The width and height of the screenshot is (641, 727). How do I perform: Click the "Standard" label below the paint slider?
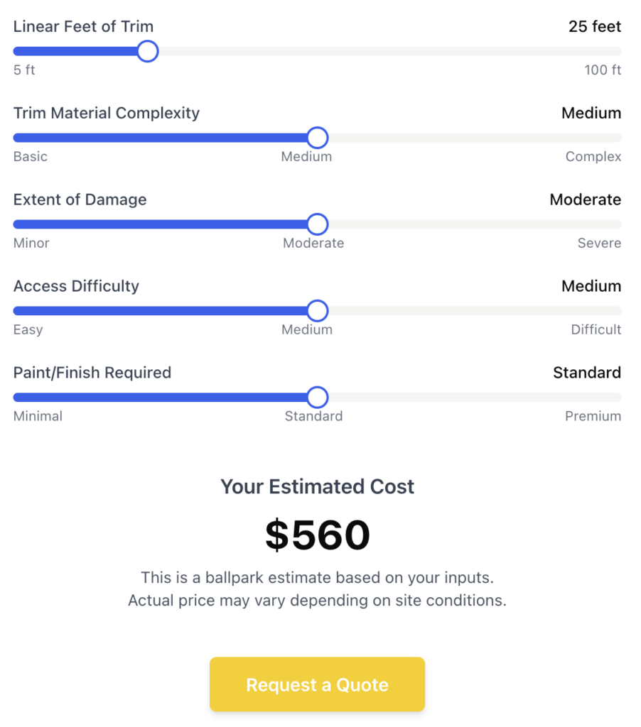coord(313,417)
